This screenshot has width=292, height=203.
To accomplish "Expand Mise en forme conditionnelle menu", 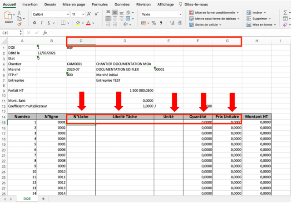I will click(x=214, y=13).
